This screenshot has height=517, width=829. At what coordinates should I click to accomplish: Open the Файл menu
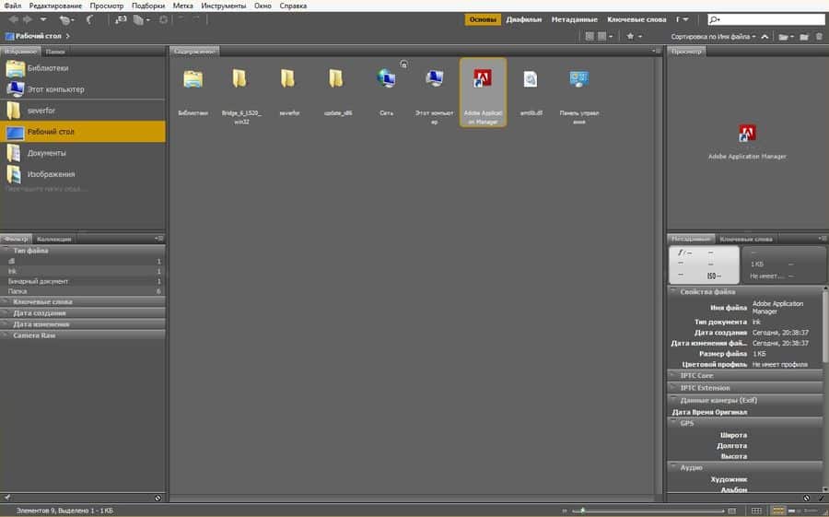click(x=13, y=6)
